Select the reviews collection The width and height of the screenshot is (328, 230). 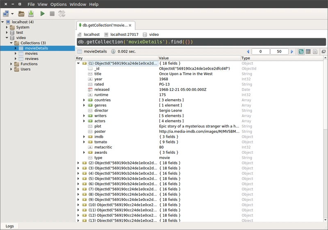click(32, 59)
